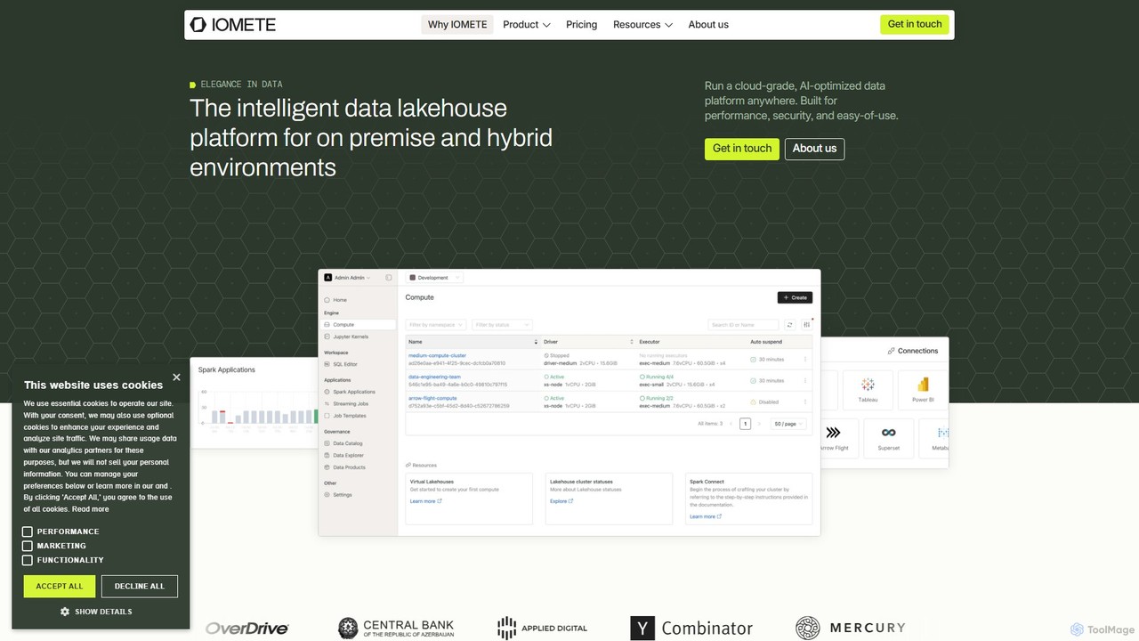Open row menu for arrow-flight-compute
The width and height of the screenshot is (1139, 641).
(805, 402)
